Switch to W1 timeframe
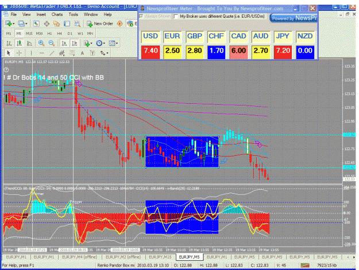 [80, 34]
